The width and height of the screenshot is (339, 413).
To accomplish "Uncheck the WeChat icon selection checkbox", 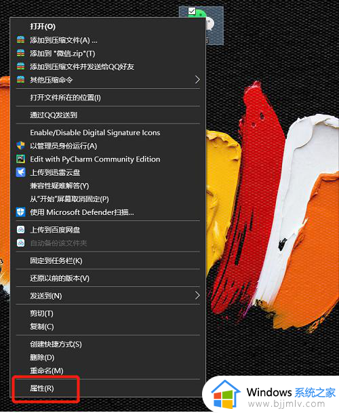I will click(x=192, y=11).
